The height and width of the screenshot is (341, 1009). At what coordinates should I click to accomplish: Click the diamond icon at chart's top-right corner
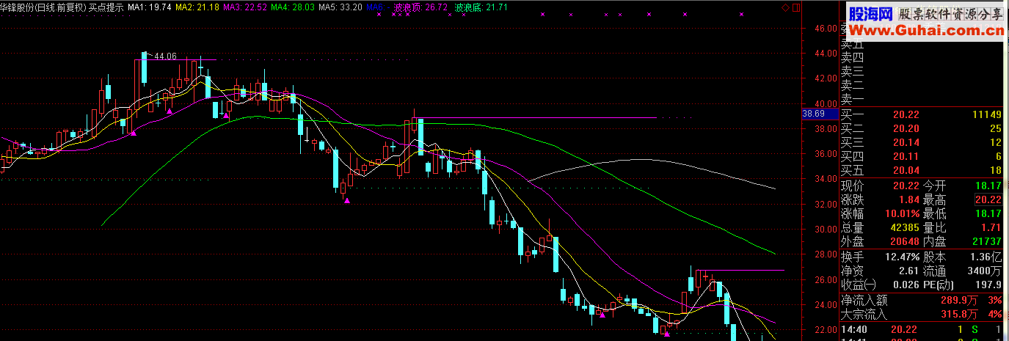click(x=786, y=7)
